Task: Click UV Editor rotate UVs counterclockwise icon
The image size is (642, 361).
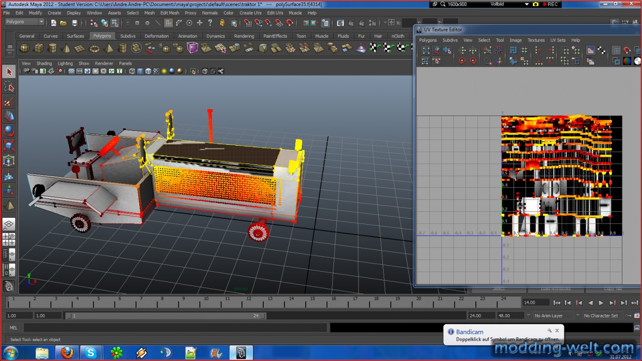Action: 462,61
